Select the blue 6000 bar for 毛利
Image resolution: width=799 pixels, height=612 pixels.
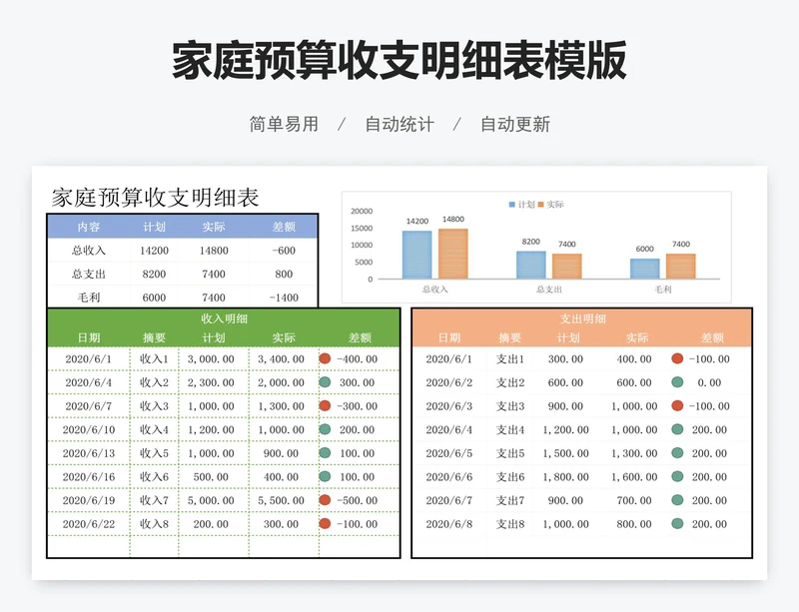pyautogui.click(x=644, y=269)
